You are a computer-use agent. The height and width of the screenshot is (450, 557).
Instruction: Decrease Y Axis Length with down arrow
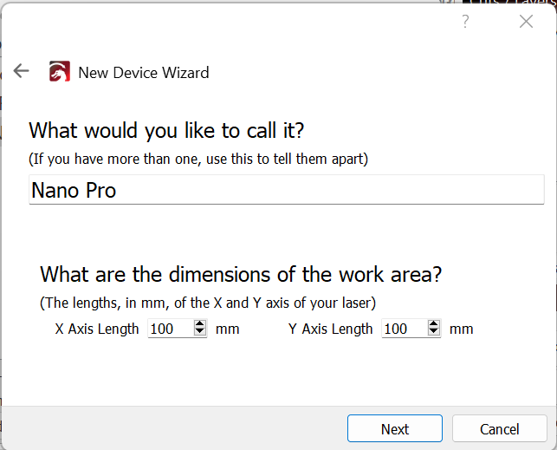(x=434, y=333)
